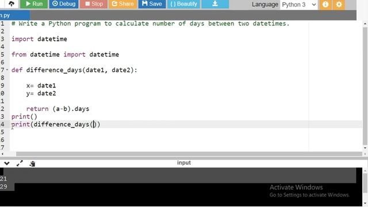Collapse the difference_days function fold arrow

pos(7,70)
